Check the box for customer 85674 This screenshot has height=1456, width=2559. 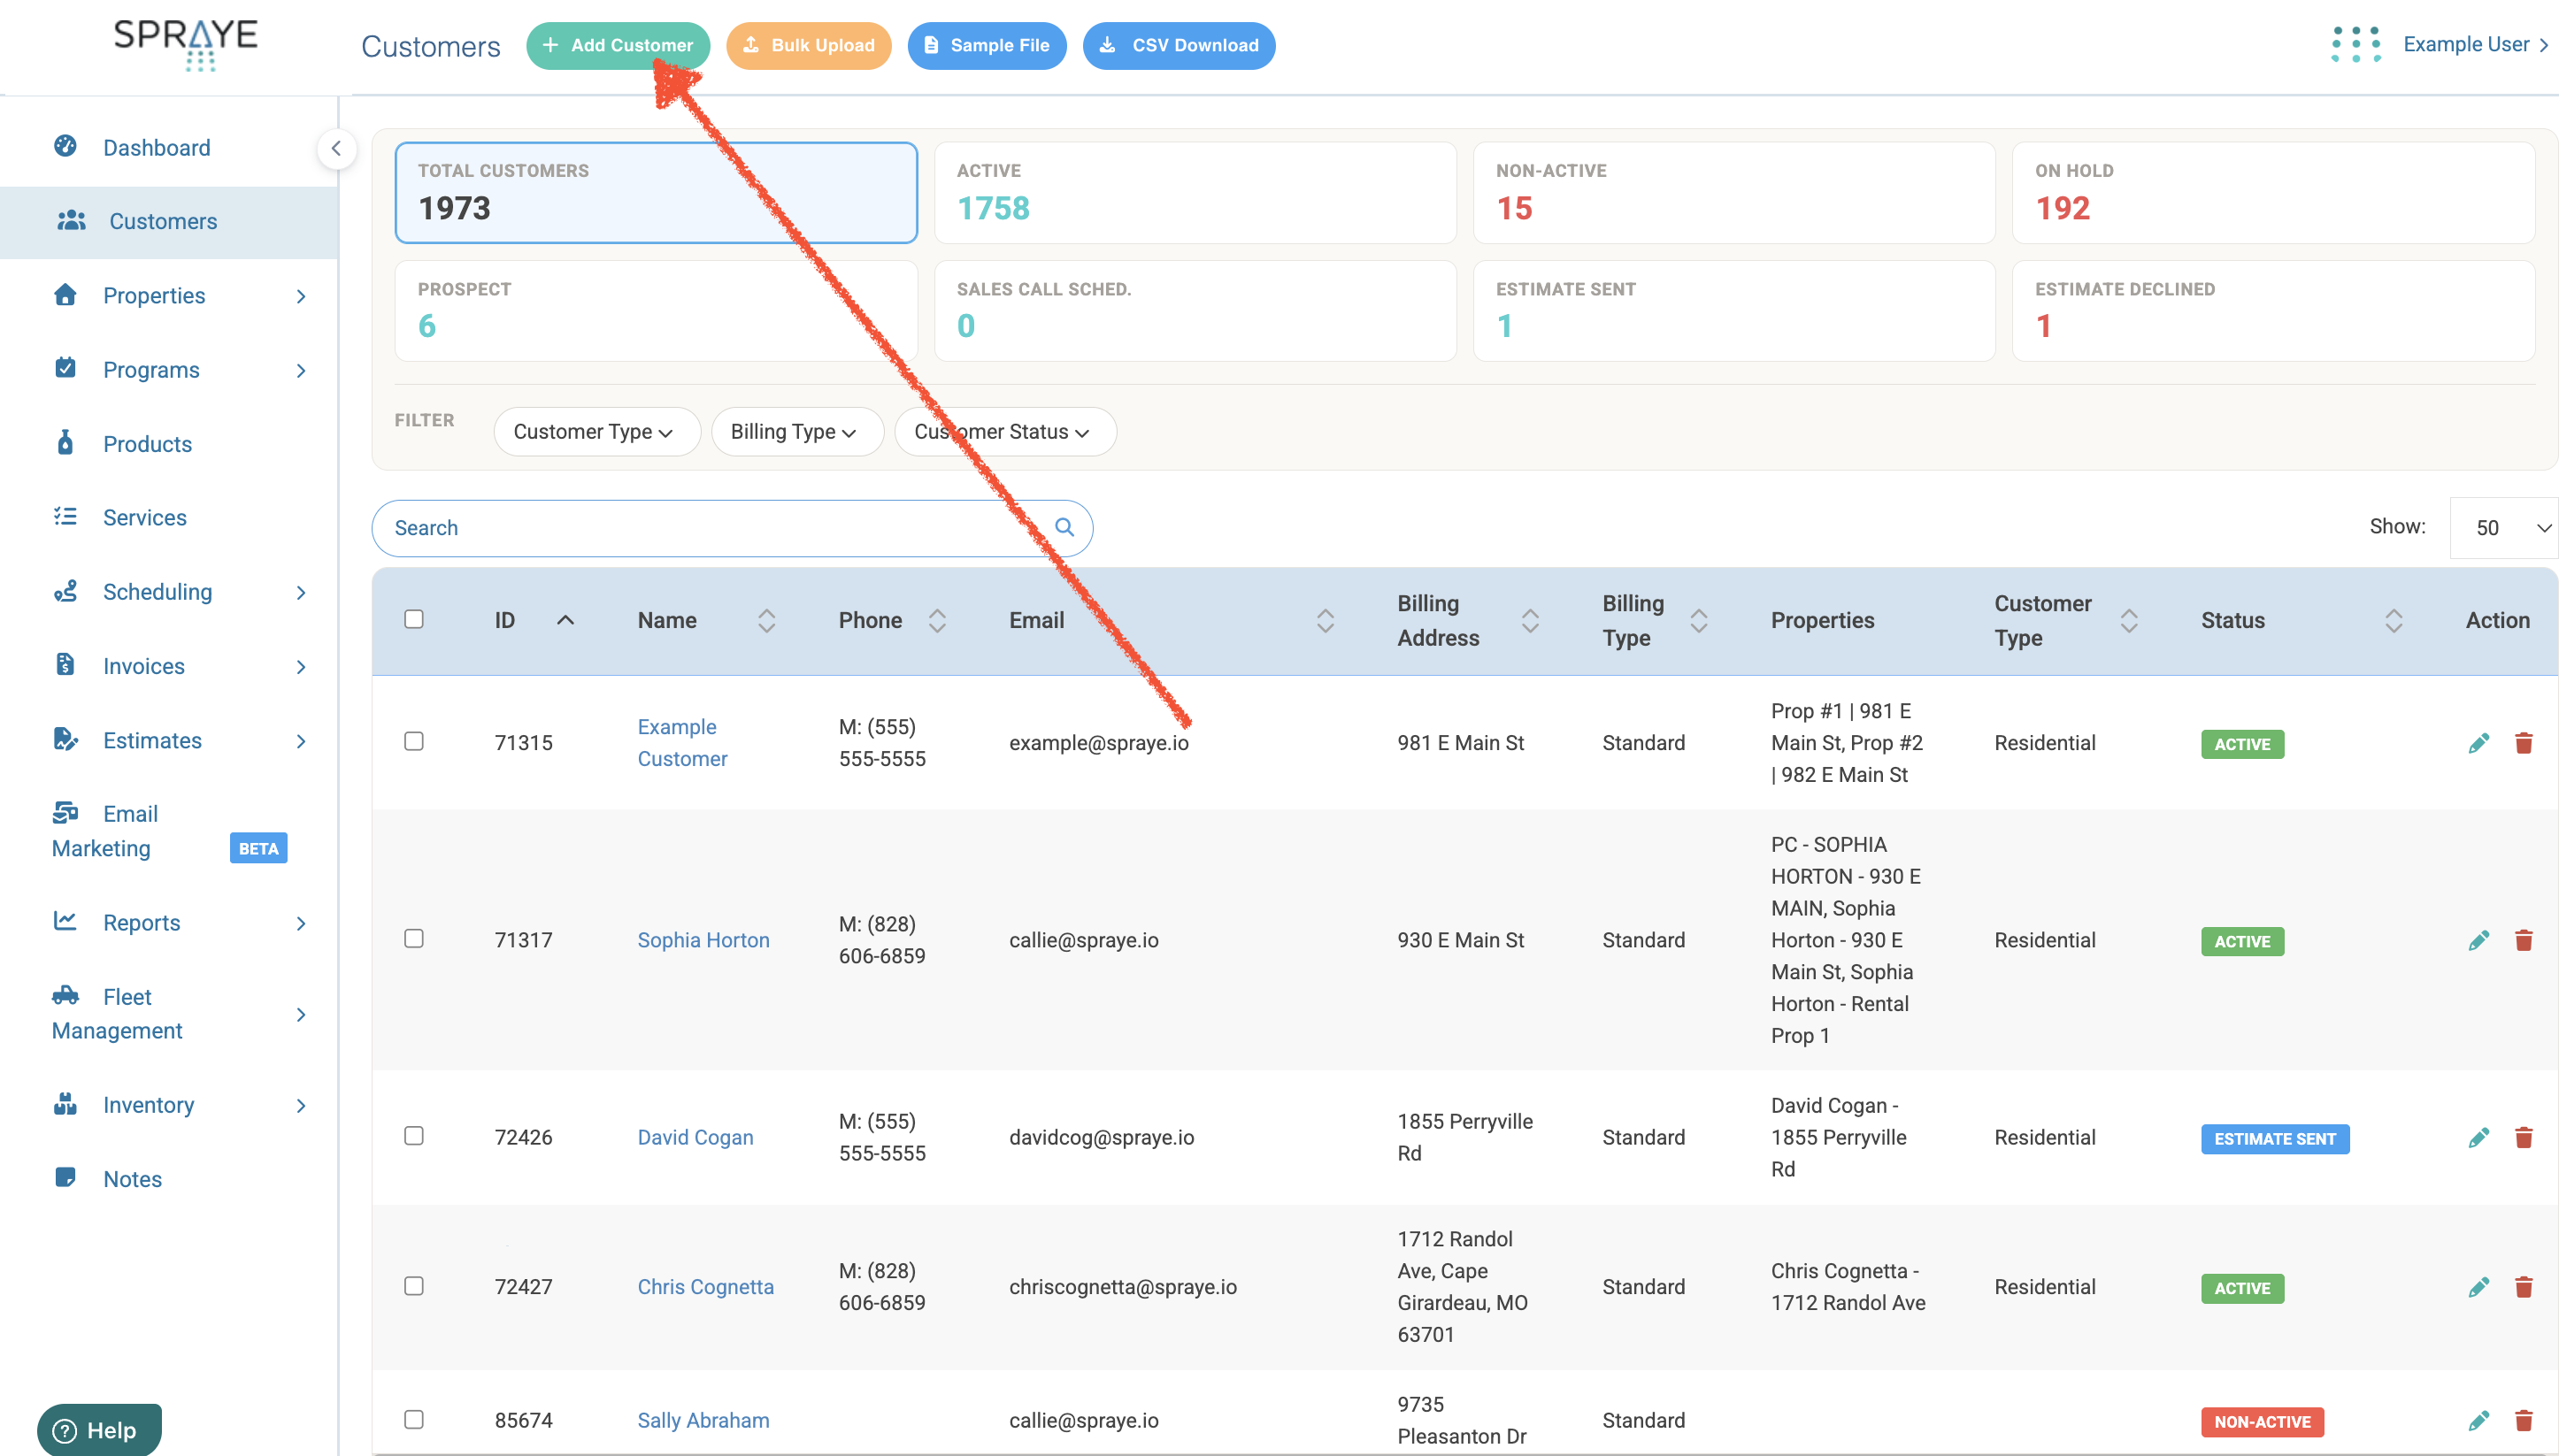(x=413, y=1419)
